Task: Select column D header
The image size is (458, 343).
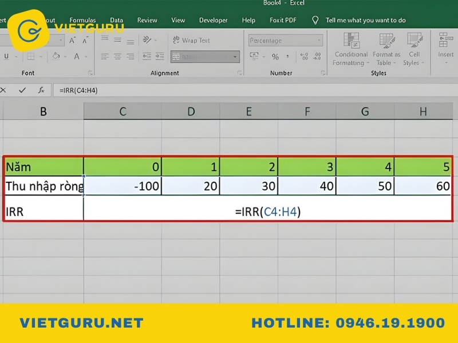Action: (191, 111)
